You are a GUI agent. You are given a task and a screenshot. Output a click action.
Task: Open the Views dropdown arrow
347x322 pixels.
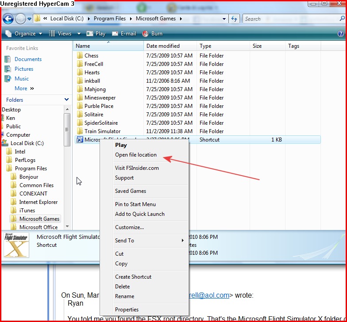79,34
